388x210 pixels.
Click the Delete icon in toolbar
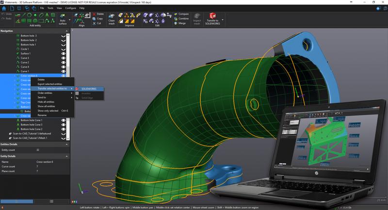98,14
